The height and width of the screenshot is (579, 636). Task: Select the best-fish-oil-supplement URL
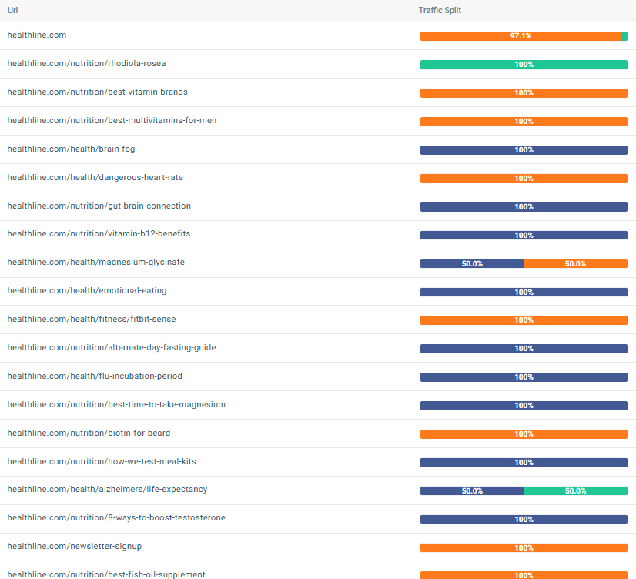[106, 574]
